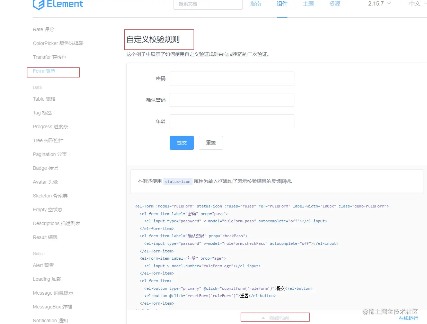Viewport: 427px width, 324px height.
Task: Select Form 表单 in sidebar
Action: [44, 71]
